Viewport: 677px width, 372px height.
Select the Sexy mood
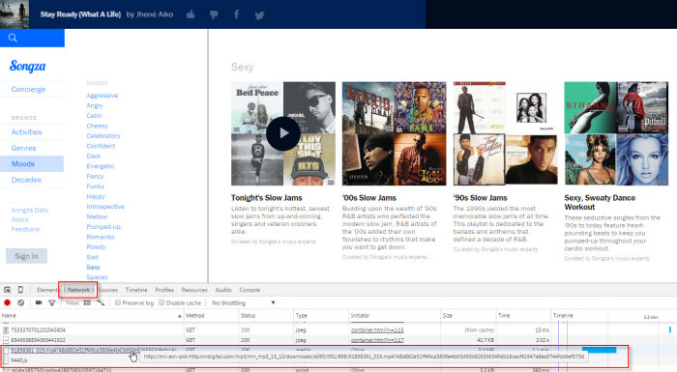click(93, 267)
